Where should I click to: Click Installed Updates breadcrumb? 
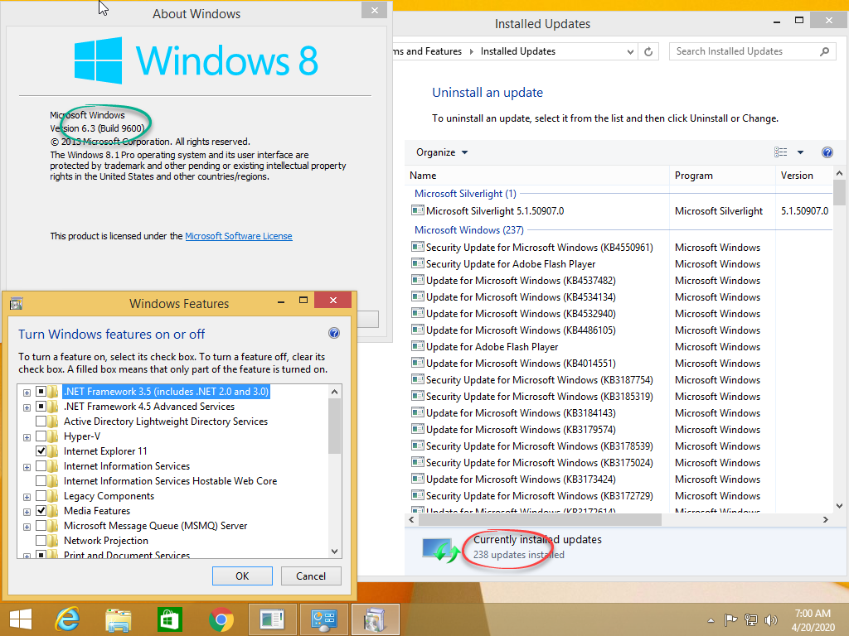(x=517, y=51)
